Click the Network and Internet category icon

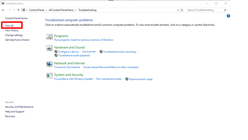(49, 64)
